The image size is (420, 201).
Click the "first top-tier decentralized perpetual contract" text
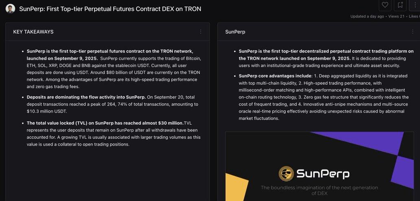(326, 51)
